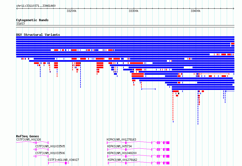242x166 pixels.
Task: Select the RefSeq Genes track title
Action: (x=27, y=136)
